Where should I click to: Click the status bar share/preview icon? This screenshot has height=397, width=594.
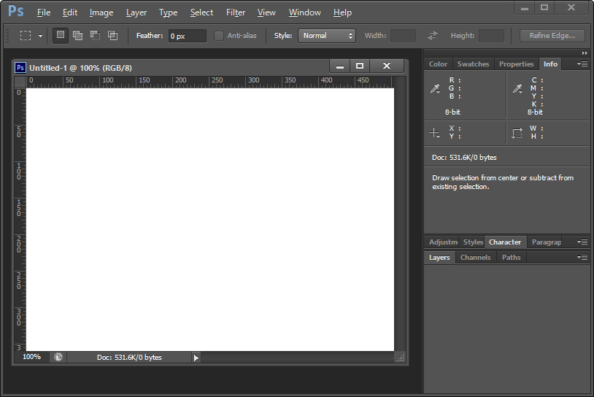tap(58, 357)
